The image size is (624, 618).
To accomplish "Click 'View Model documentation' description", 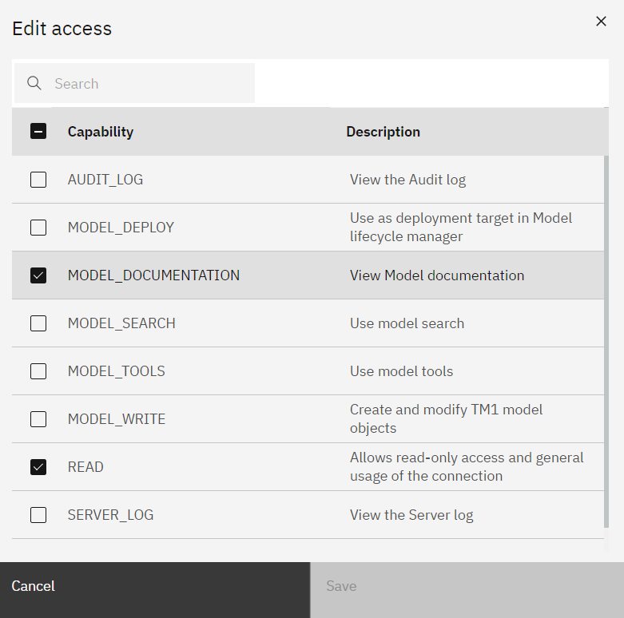I will click(437, 275).
